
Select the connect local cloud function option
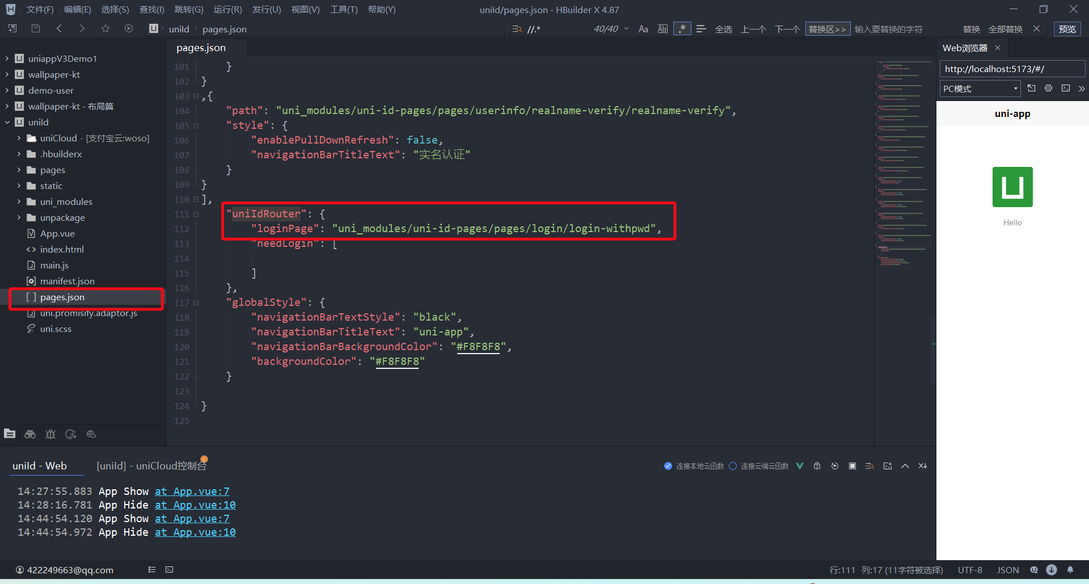pos(668,466)
